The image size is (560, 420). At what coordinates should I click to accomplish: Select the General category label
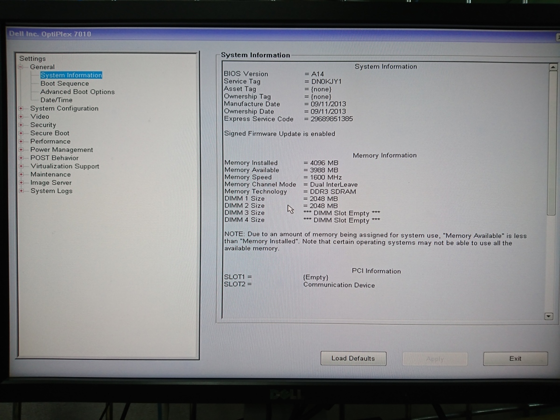42,67
